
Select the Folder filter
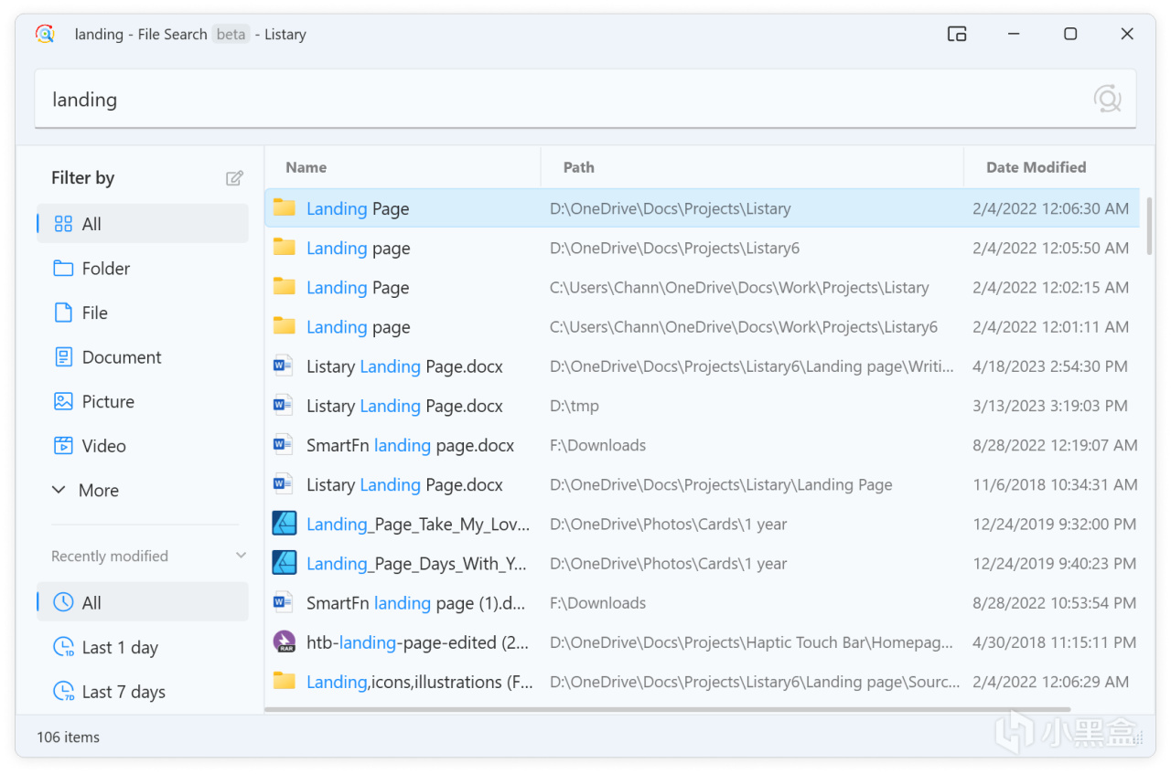point(105,269)
